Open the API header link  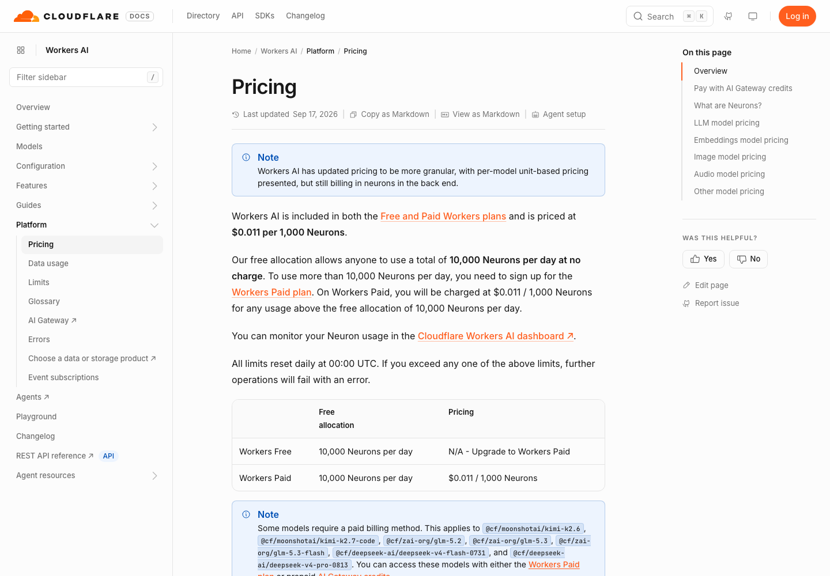[237, 16]
